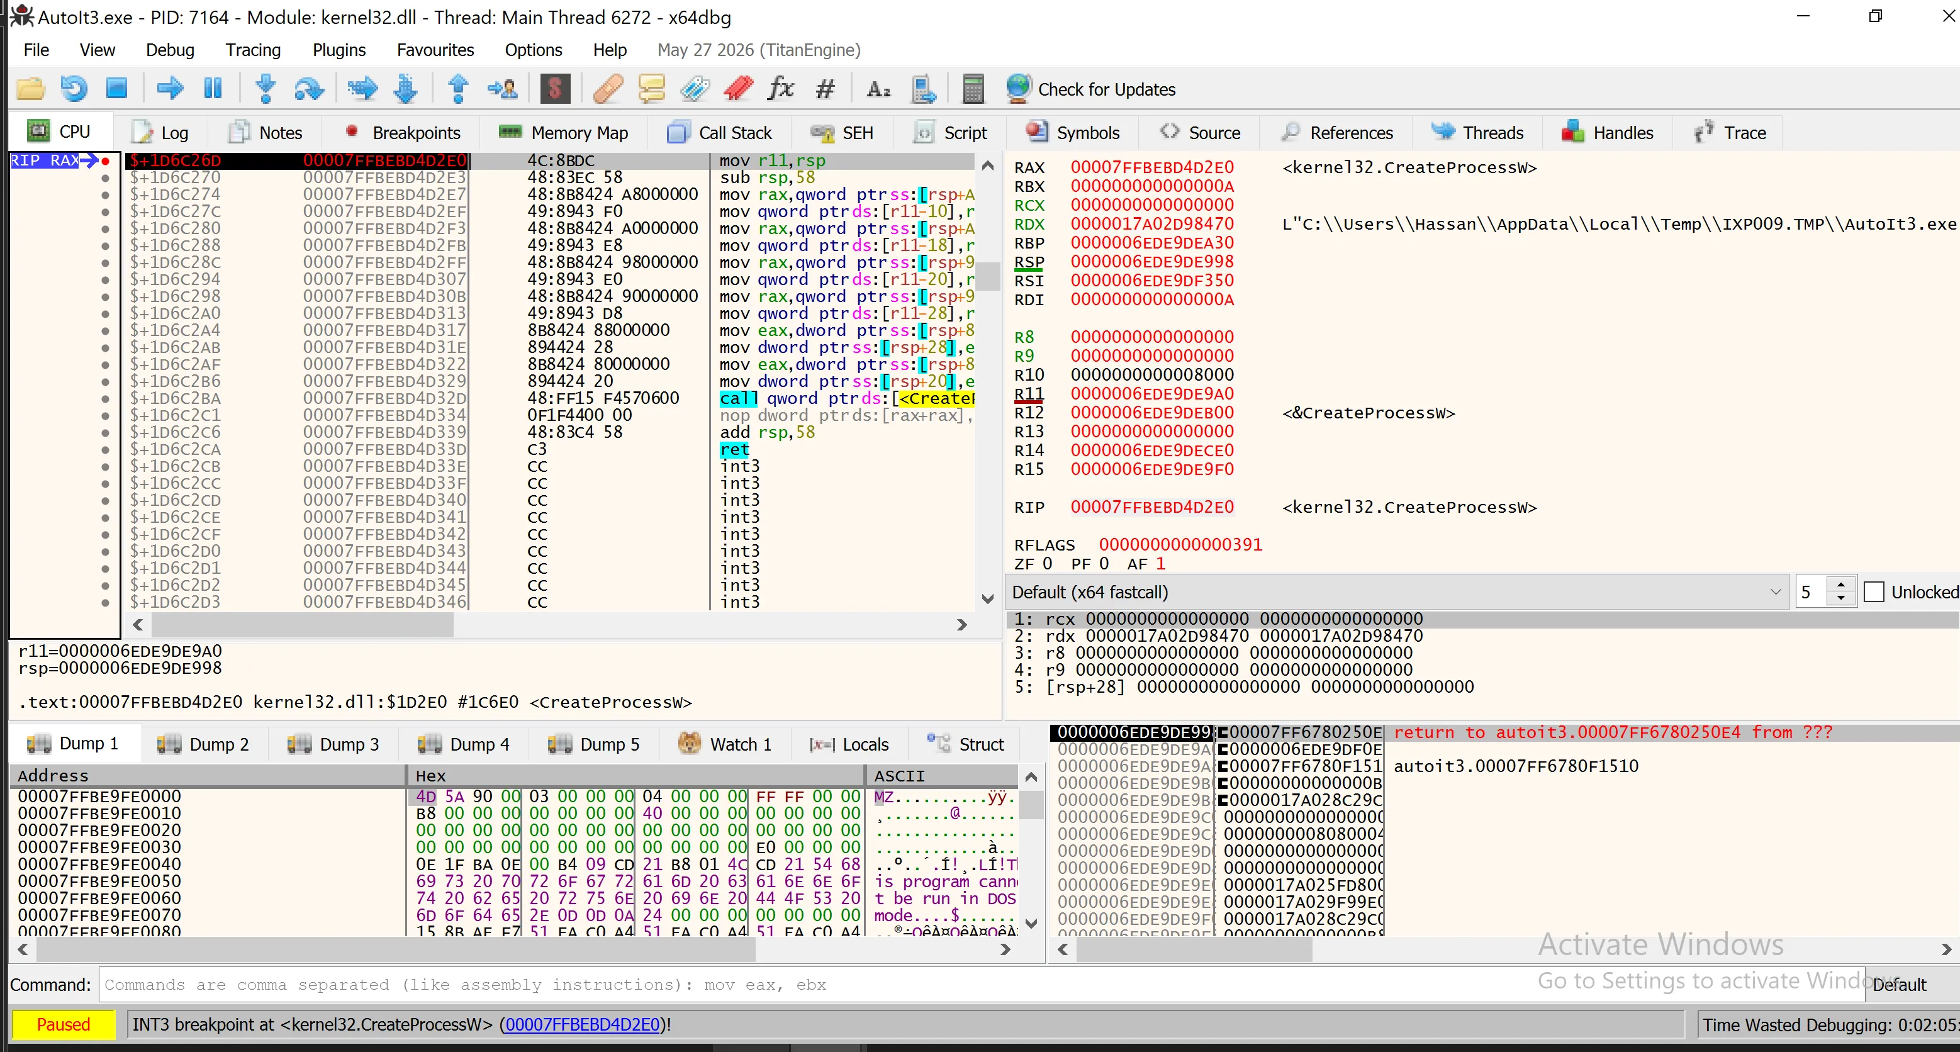This screenshot has width=1960, height=1052.
Task: Click the disassembly vertical scrollbar down arrow
Action: [x=988, y=600]
